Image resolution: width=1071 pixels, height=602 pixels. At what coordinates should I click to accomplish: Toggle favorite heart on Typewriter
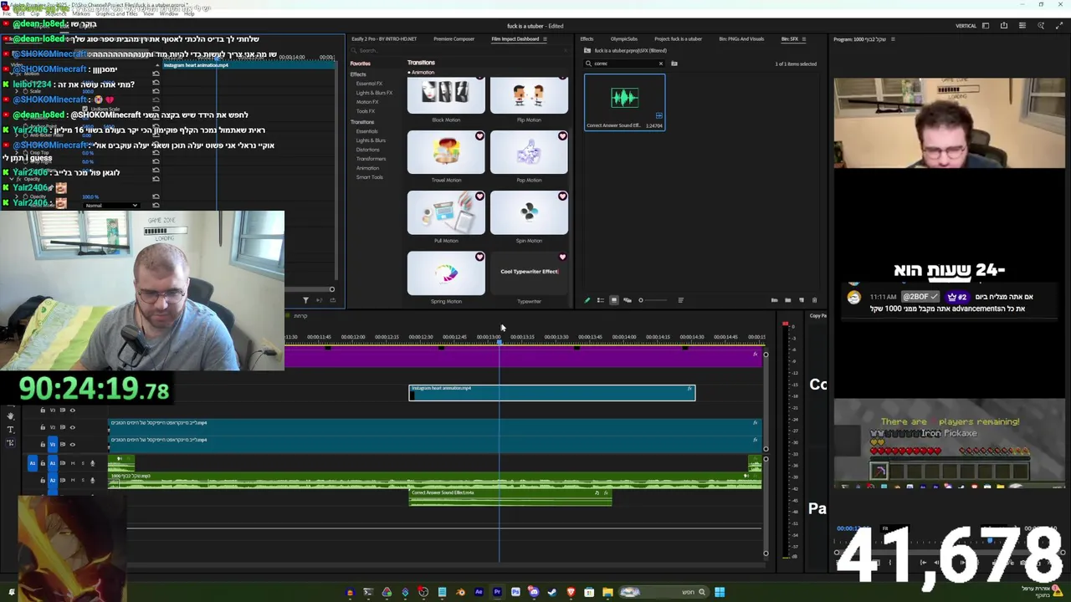pos(562,257)
